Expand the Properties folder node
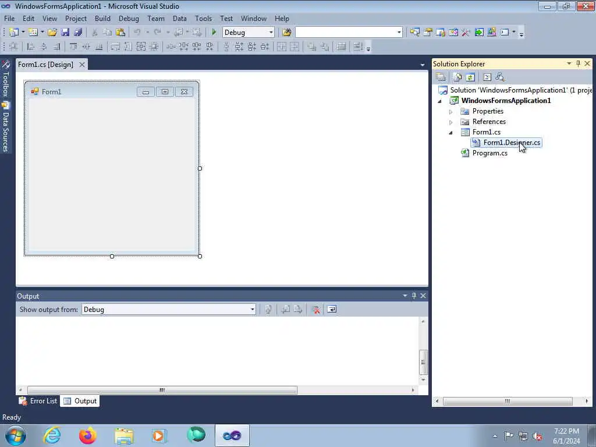Viewport: 596px width, 447px height. (x=451, y=112)
